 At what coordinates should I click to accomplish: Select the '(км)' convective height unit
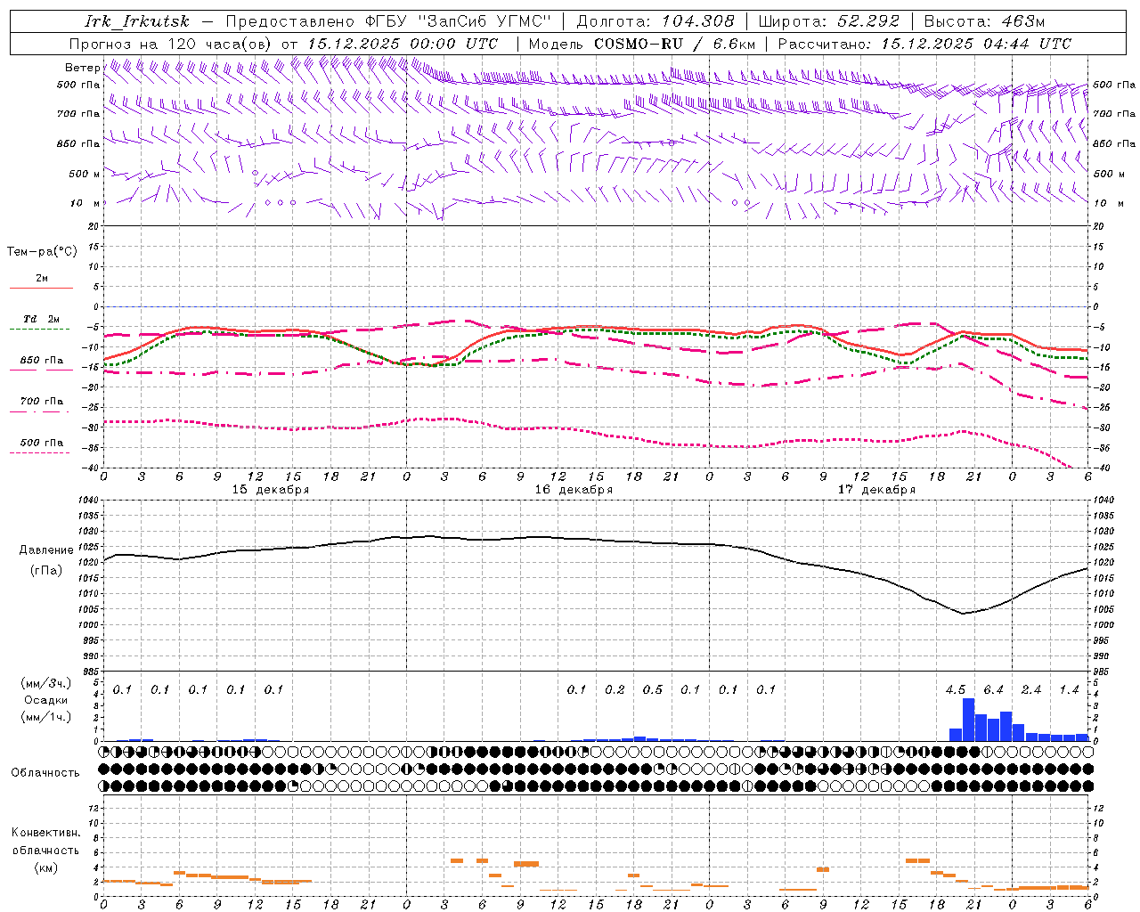point(45,867)
